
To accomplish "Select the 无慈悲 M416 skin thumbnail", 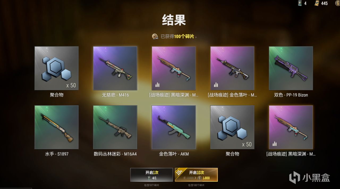I will pos(115,68).
